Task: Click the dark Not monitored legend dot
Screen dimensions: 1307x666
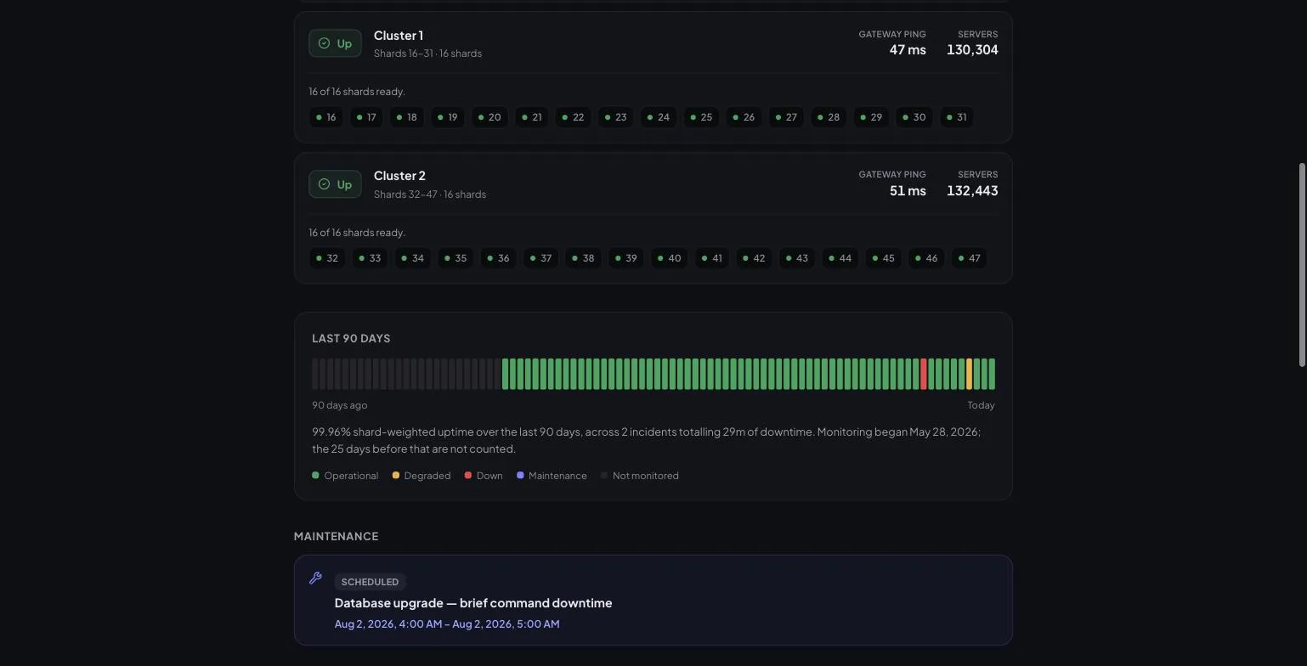Action: [x=604, y=476]
